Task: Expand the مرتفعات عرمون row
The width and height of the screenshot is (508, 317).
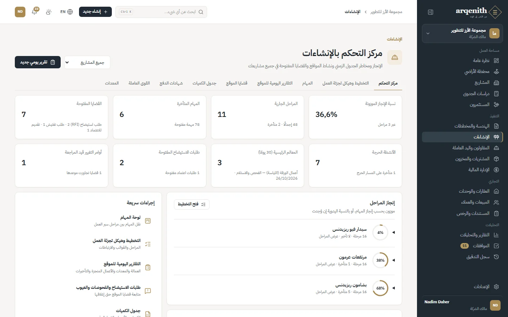Action: click(284, 260)
